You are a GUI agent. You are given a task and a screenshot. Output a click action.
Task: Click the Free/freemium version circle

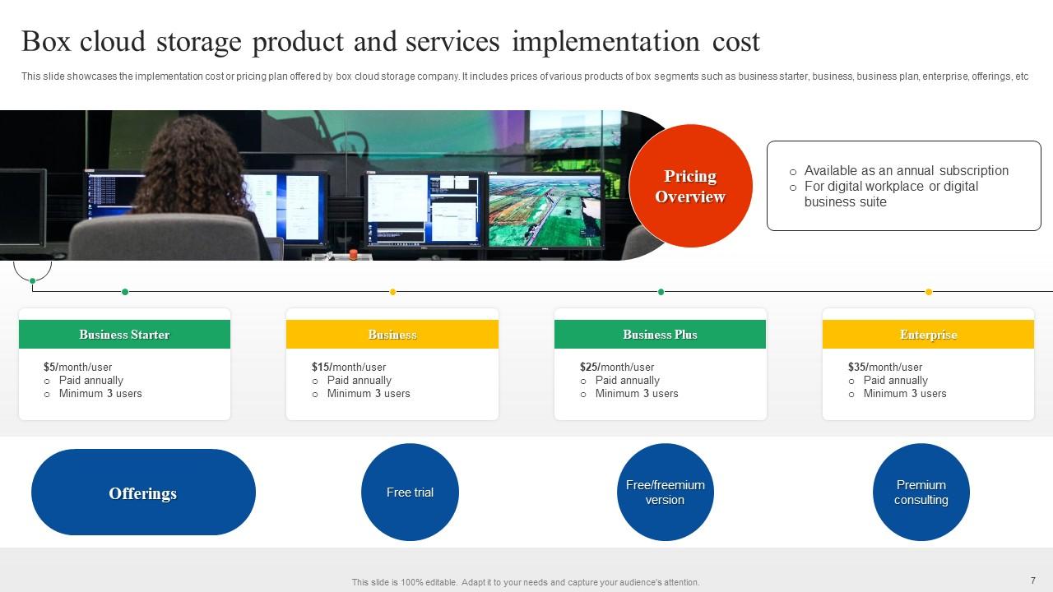(x=665, y=492)
